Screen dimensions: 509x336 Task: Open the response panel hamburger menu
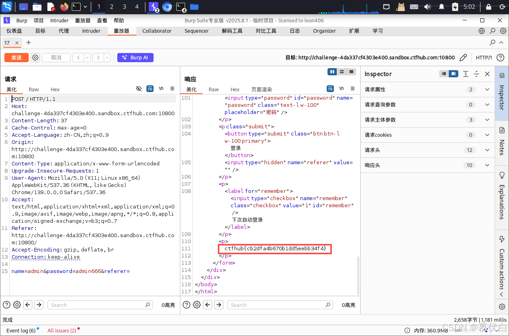[352, 88]
